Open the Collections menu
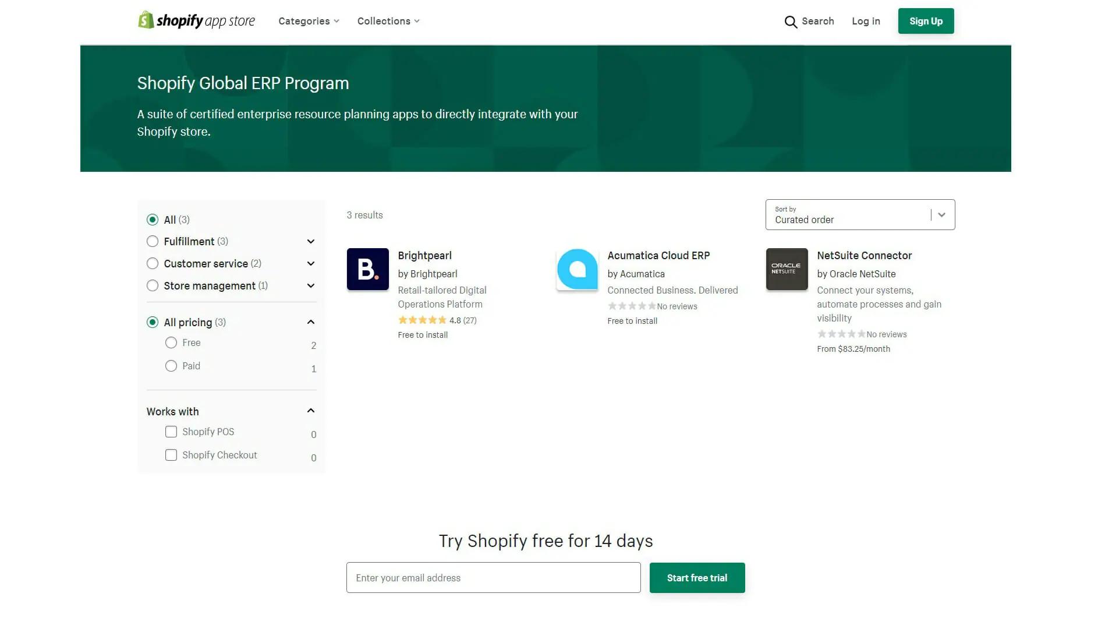1098x618 pixels. [x=388, y=21]
